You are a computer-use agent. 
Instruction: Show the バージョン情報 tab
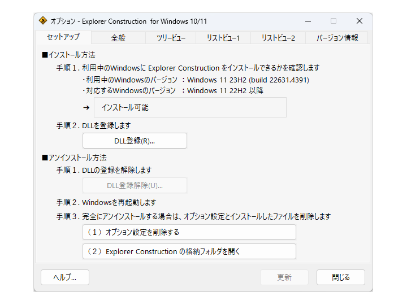tap(337, 38)
